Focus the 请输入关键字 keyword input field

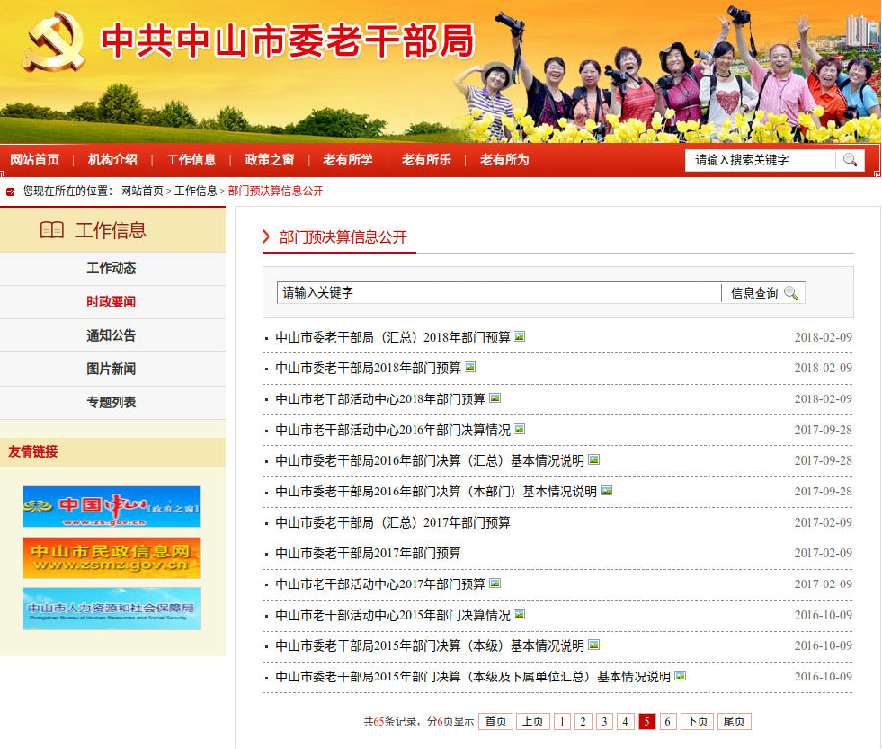click(x=498, y=293)
